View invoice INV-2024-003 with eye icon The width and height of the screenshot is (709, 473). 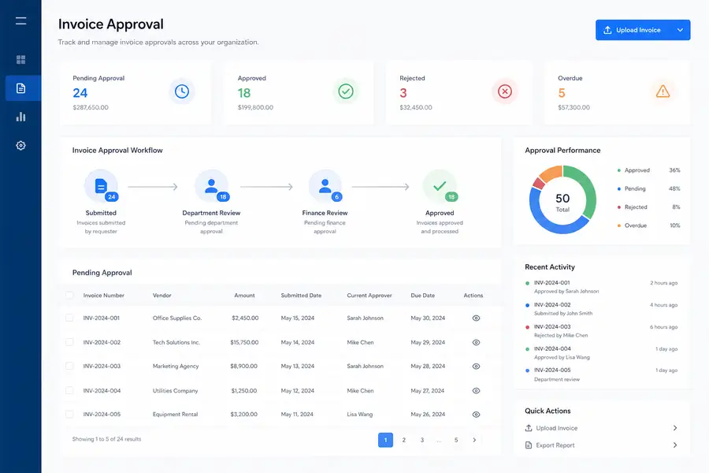click(x=476, y=366)
